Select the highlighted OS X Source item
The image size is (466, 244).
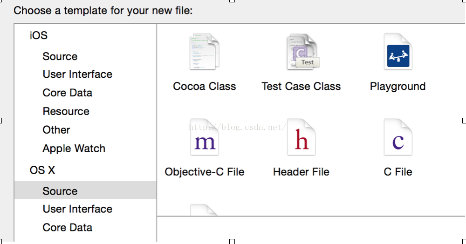(85, 190)
